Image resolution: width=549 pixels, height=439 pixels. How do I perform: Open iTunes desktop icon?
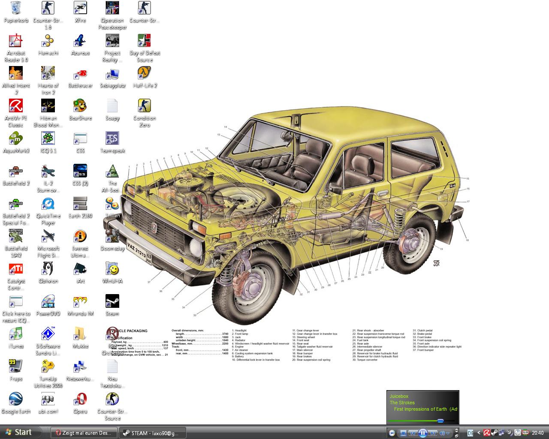coord(16,338)
